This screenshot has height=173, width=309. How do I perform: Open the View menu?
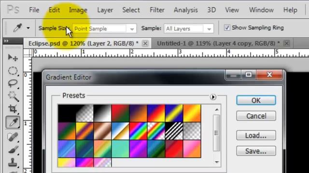coord(232,10)
